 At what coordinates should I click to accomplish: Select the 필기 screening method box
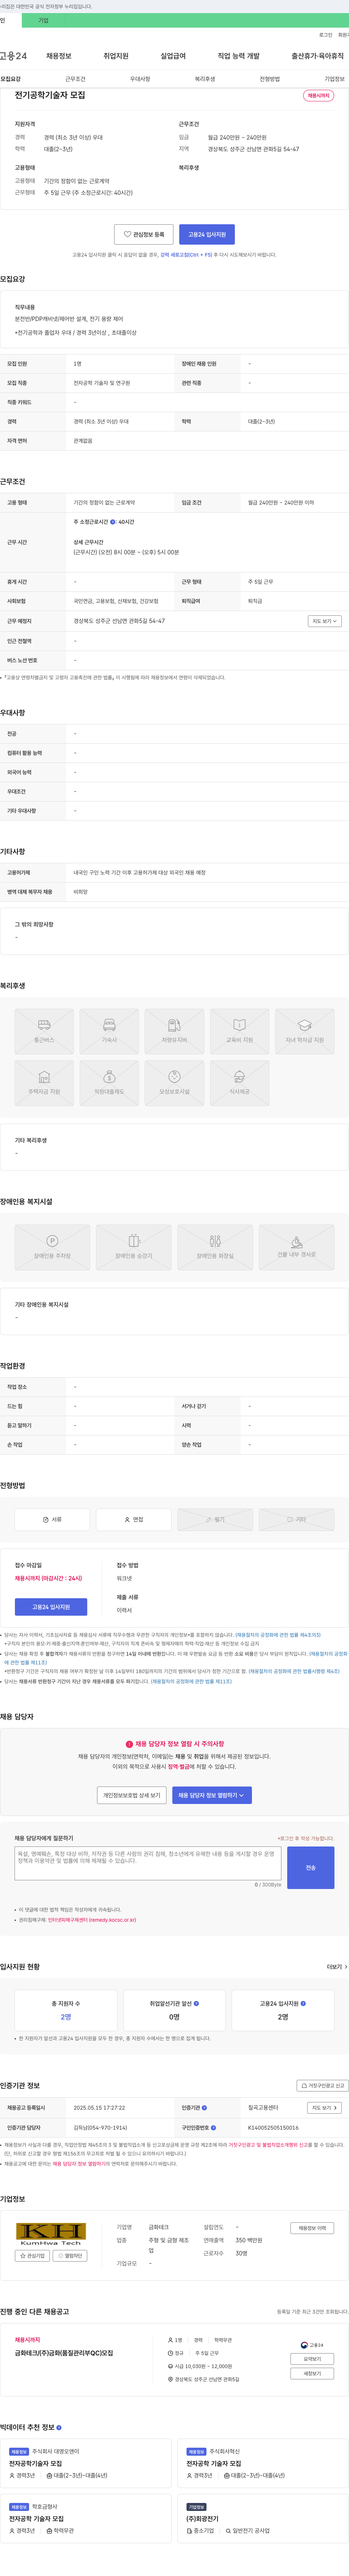(x=215, y=1519)
